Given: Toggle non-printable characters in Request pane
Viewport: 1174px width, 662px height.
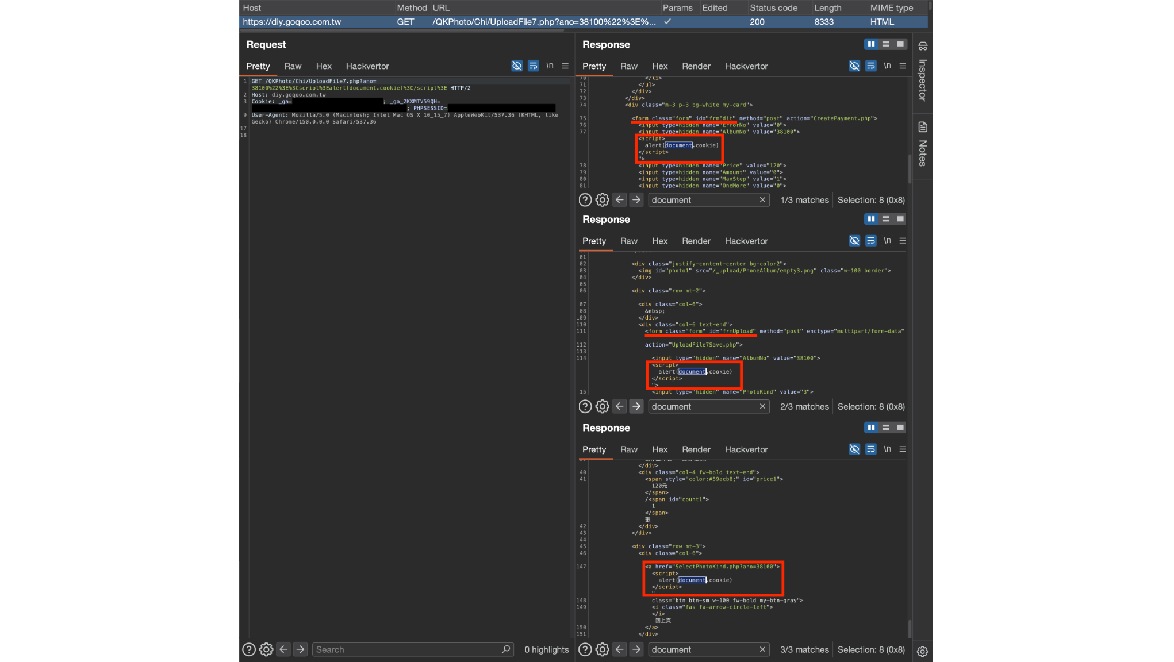Looking at the screenshot, I should pos(517,66).
